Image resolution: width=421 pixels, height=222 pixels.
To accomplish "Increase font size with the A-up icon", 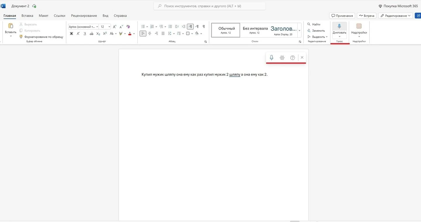I will [x=115, y=27].
